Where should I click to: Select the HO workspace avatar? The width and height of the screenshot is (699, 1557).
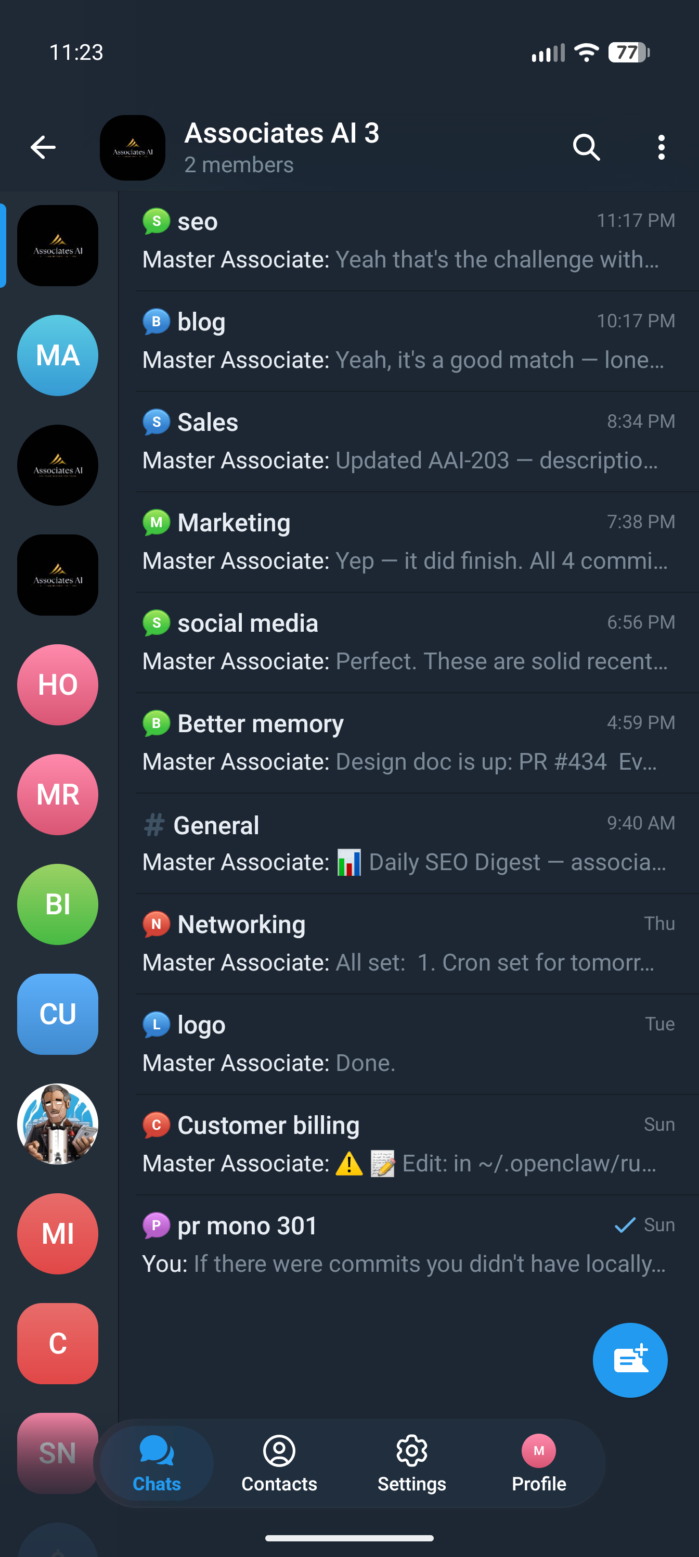click(x=57, y=684)
